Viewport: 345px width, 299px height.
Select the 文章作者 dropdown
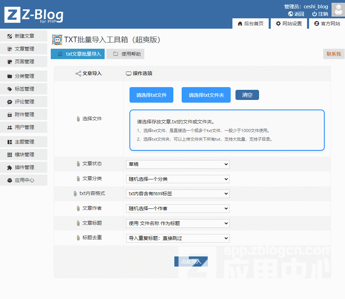(178, 208)
